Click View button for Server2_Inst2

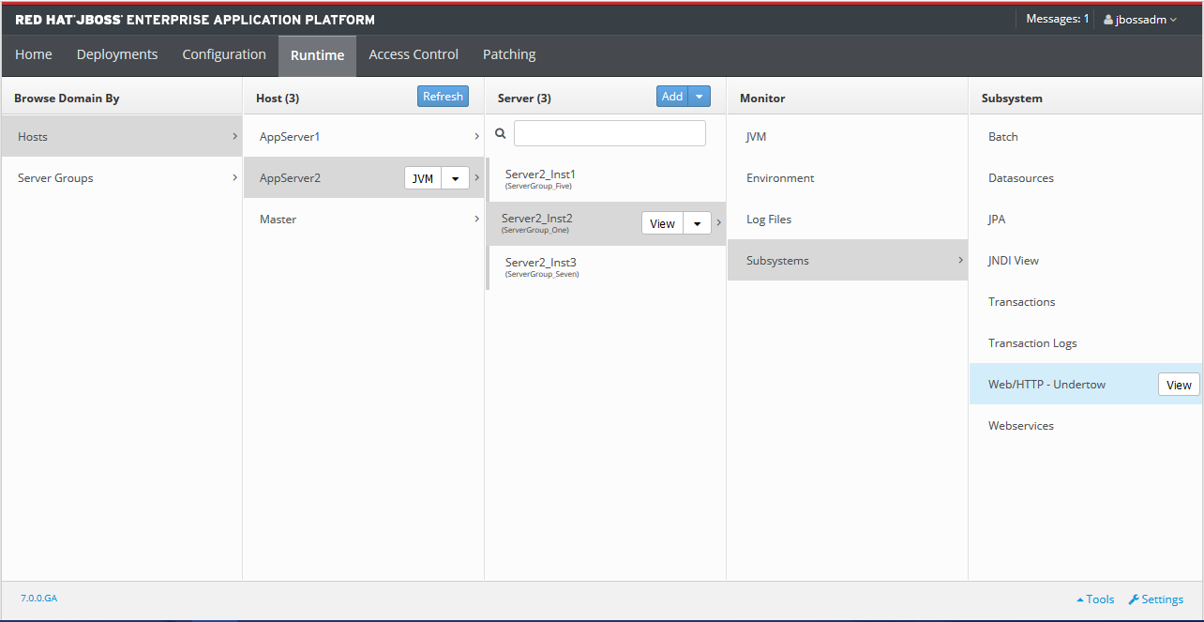point(662,223)
